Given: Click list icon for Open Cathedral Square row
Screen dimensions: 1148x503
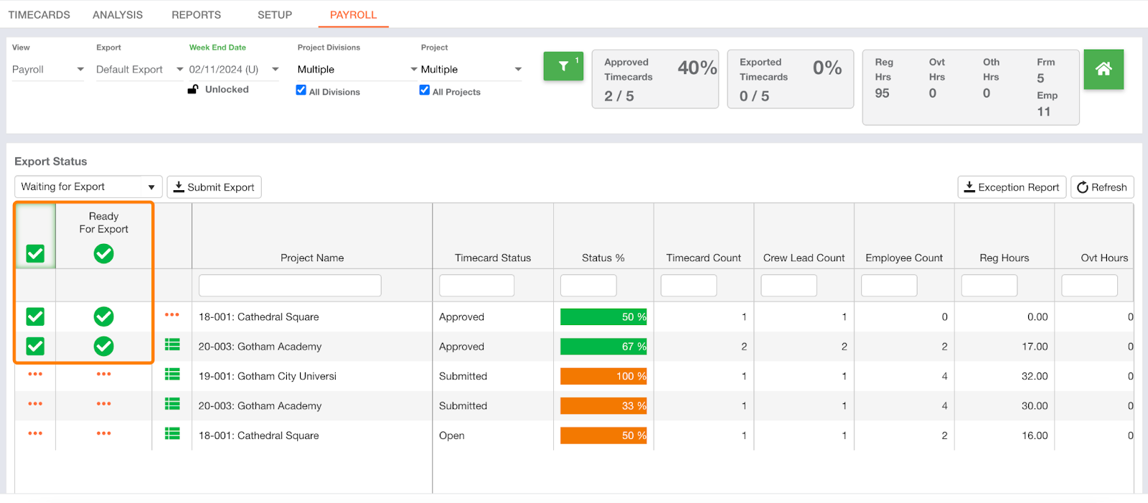Looking at the screenshot, I should point(172,433).
